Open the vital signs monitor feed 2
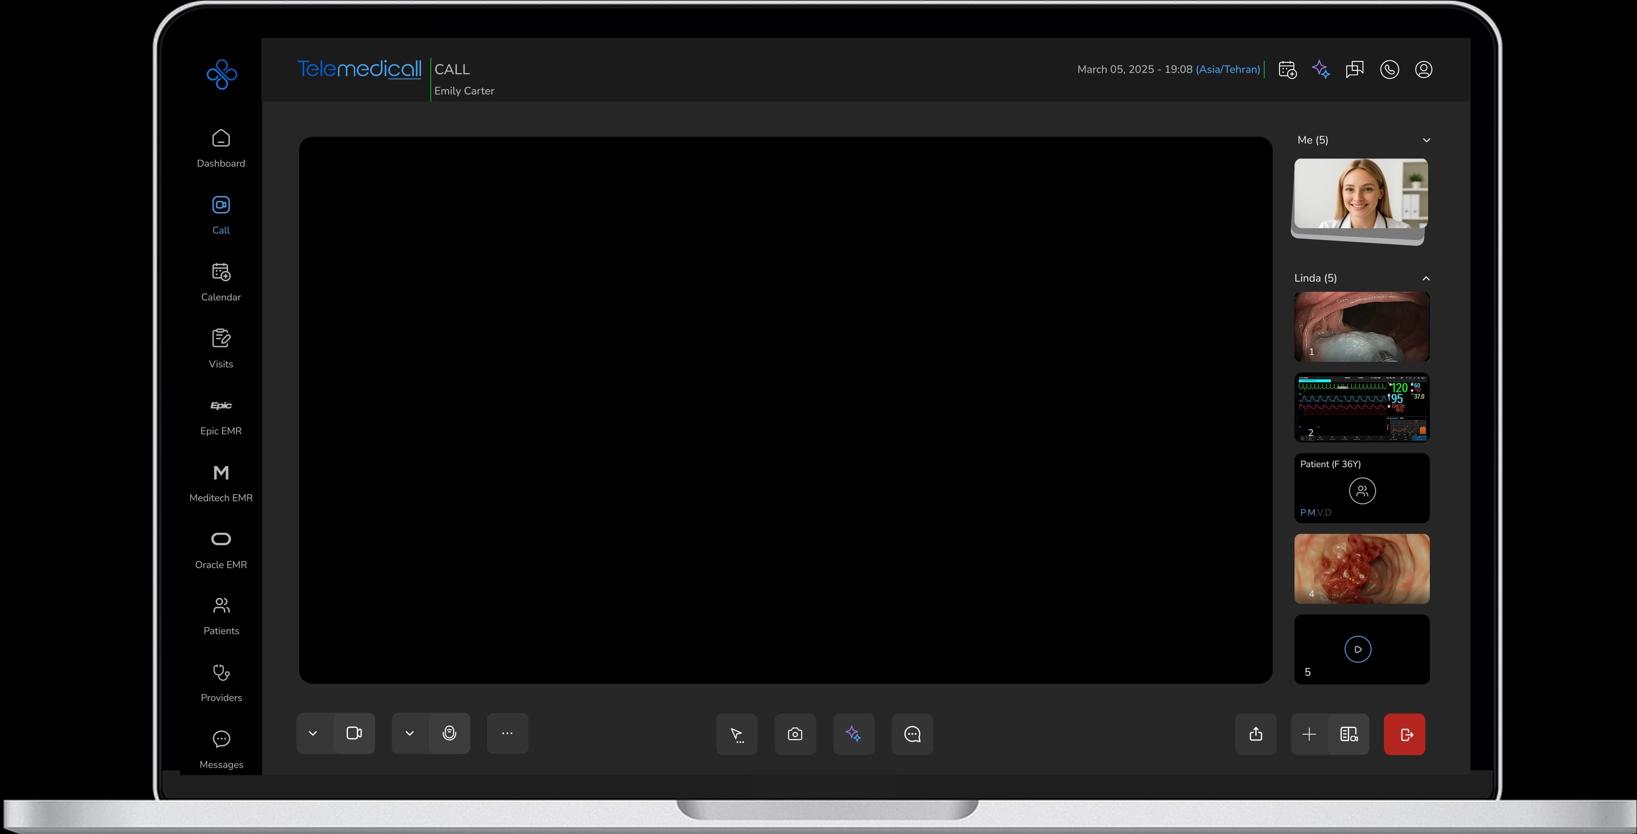1637x834 pixels. 1362,407
